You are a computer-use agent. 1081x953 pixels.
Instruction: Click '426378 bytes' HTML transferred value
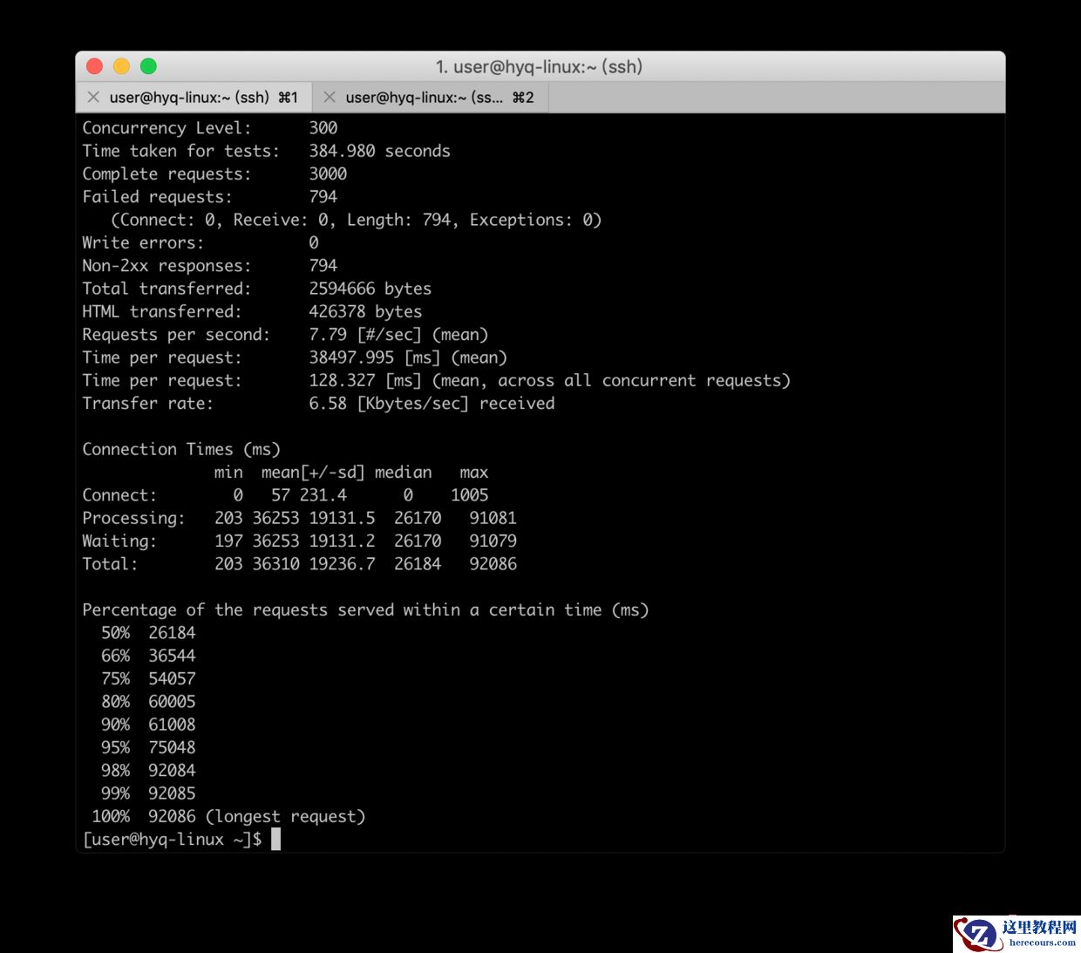click(365, 311)
